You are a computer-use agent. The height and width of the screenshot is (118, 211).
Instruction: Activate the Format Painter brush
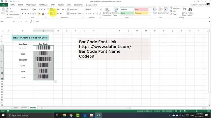click(x=13, y=14)
